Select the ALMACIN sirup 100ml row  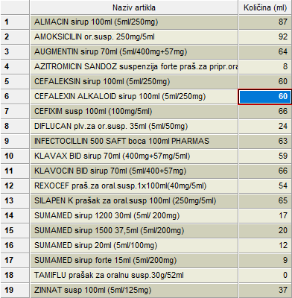pyautogui.click(x=134, y=22)
